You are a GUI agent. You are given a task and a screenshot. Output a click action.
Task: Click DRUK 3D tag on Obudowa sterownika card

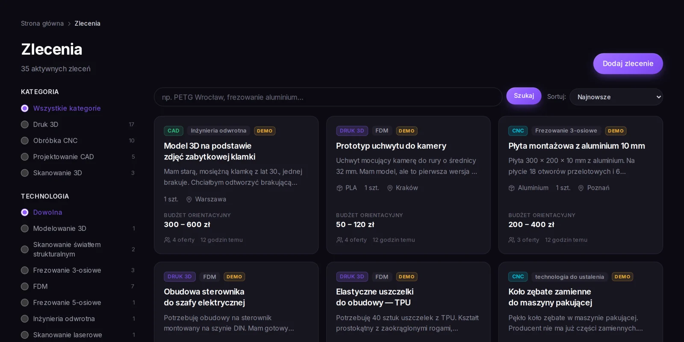[180, 277]
